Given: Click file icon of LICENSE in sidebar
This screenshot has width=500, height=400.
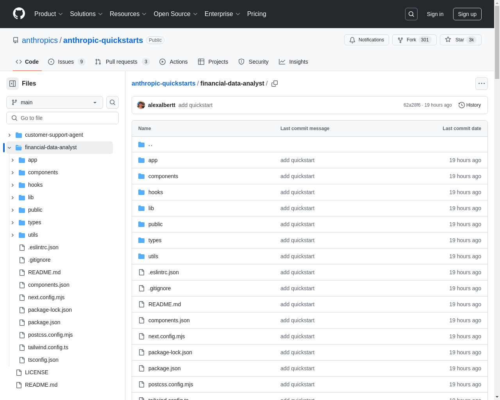Looking at the screenshot, I should click(19, 372).
